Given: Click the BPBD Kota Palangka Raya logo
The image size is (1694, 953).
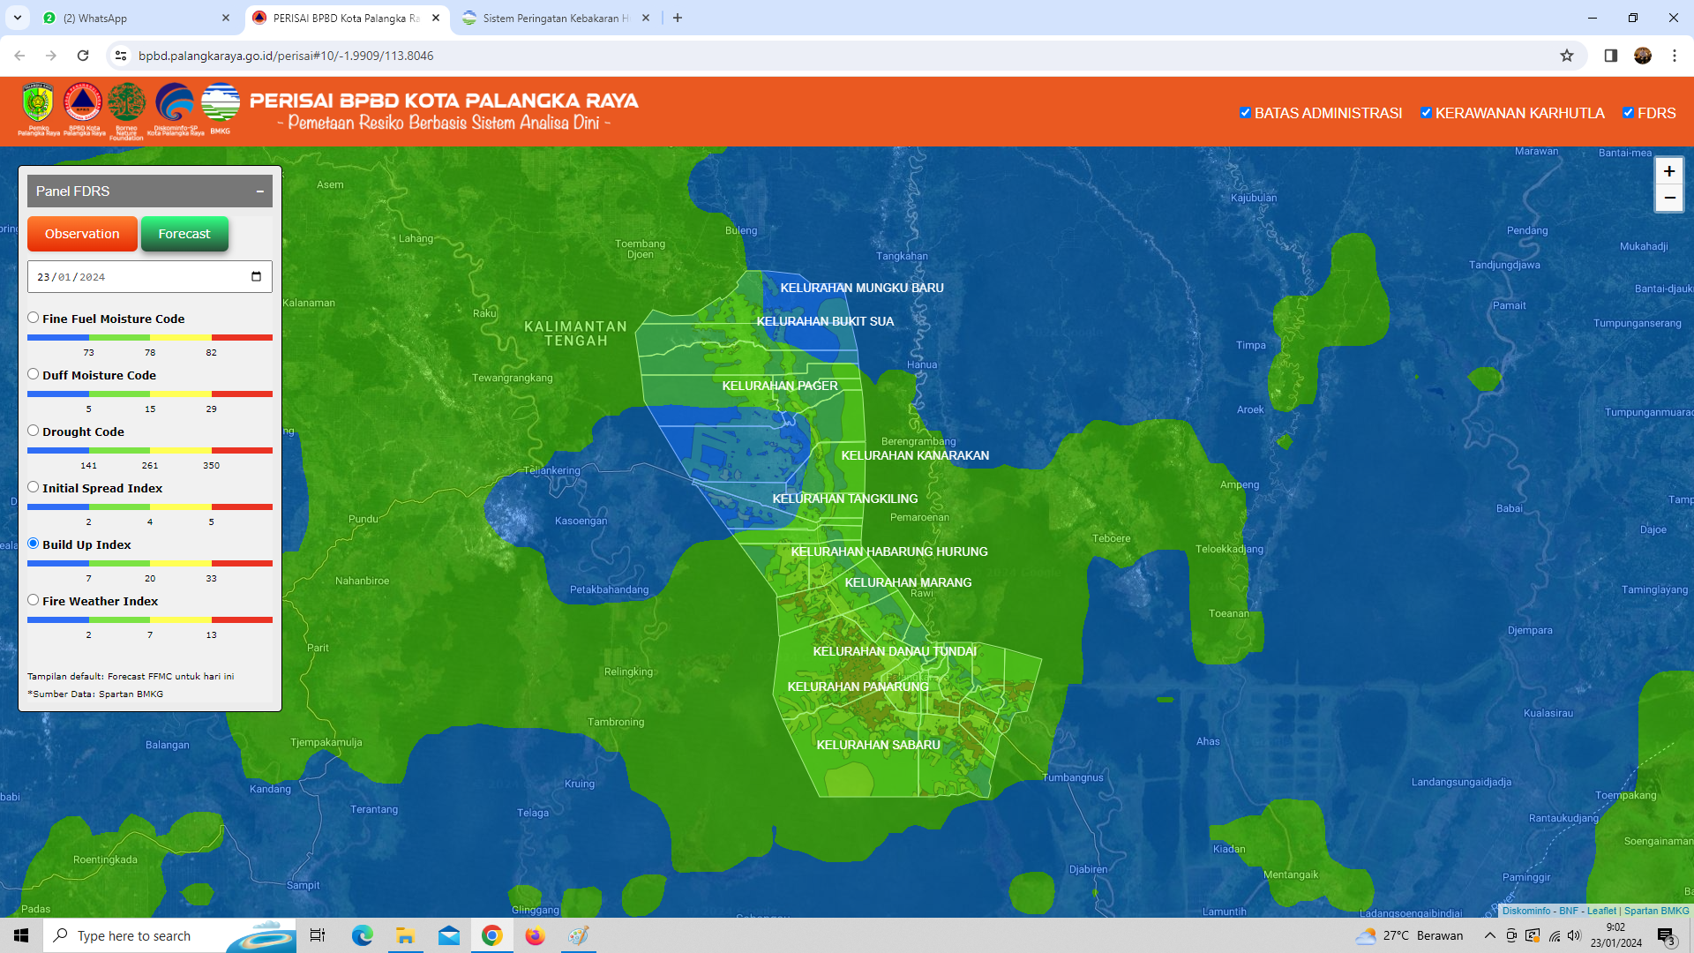Looking at the screenshot, I should point(83,109).
